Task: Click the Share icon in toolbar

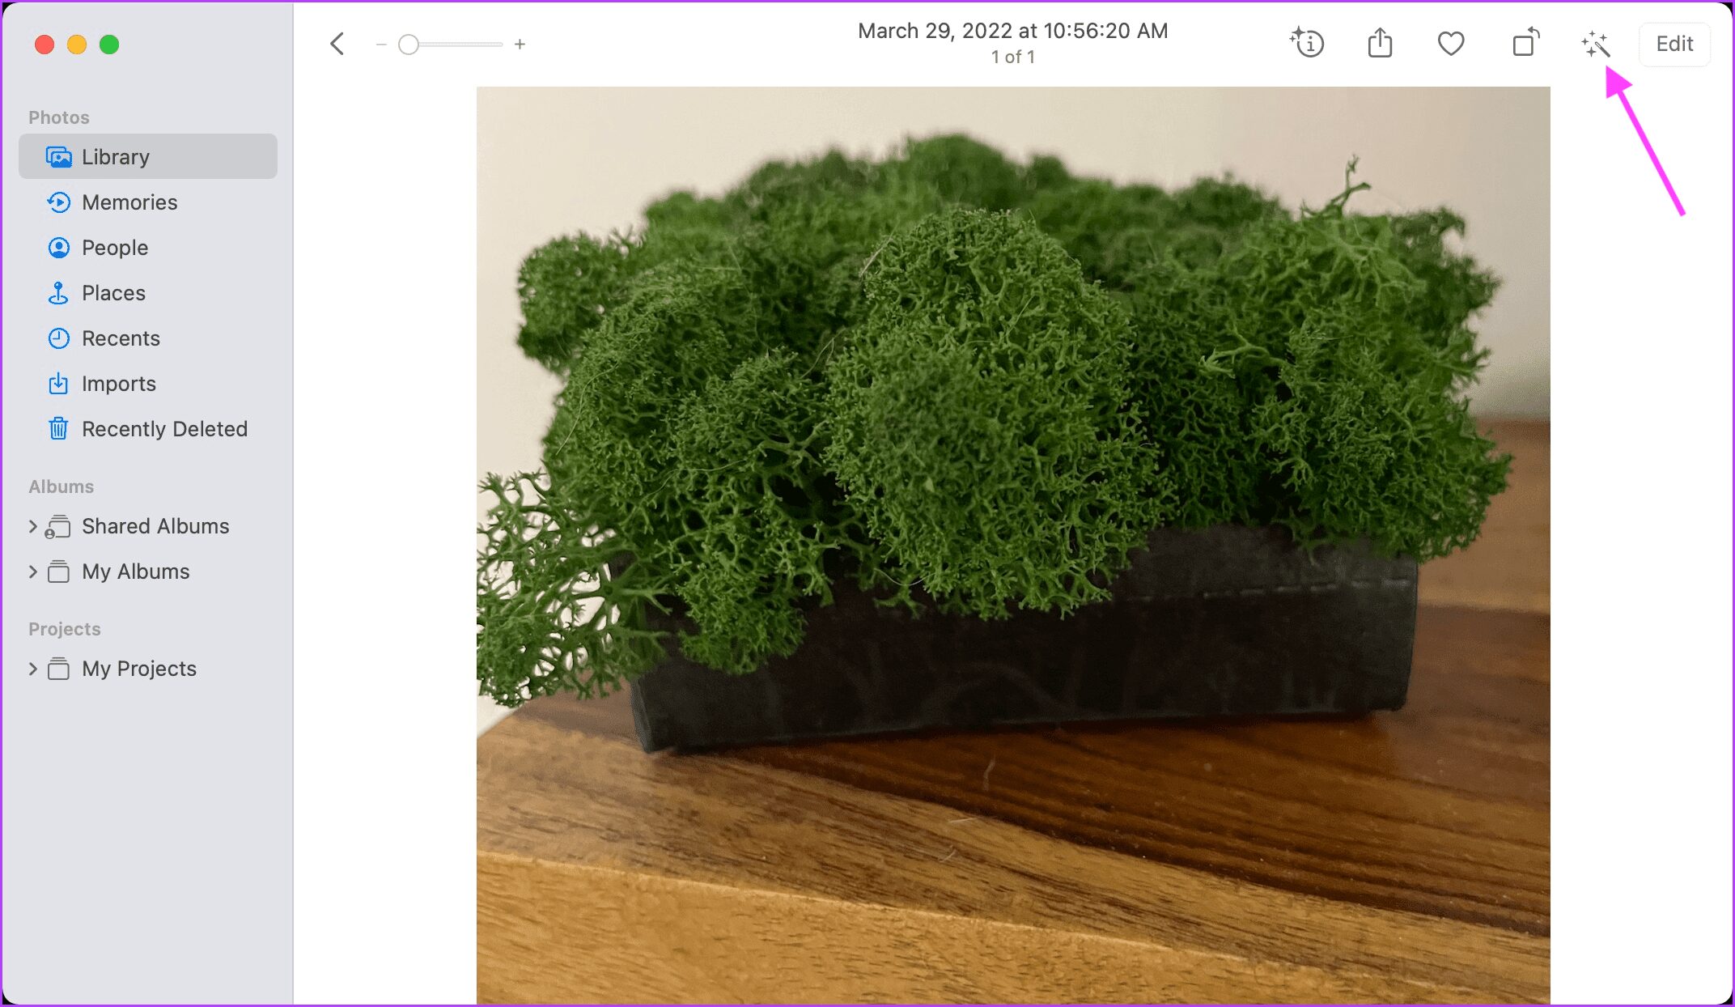Action: pos(1380,43)
